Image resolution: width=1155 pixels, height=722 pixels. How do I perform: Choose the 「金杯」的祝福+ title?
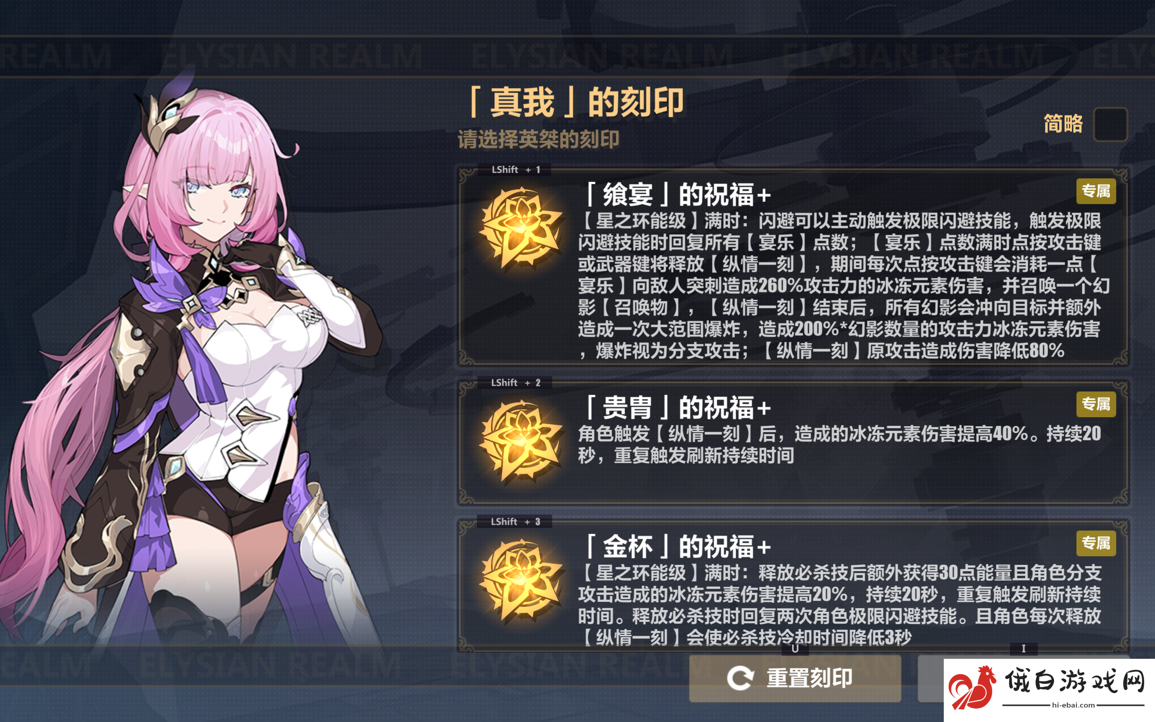677,546
